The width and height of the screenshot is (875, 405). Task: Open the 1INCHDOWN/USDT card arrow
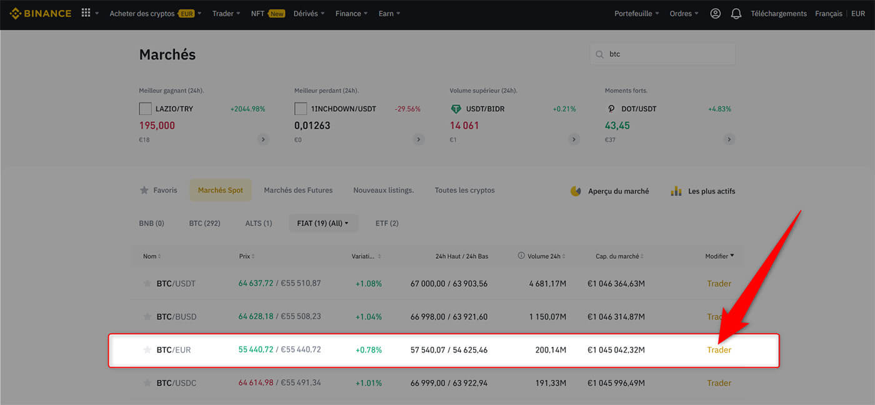coord(419,139)
